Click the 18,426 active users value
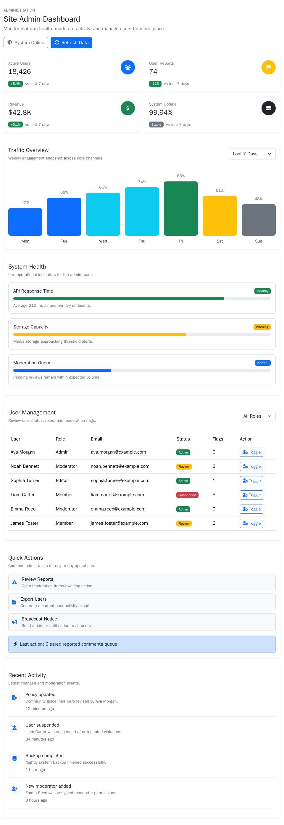This screenshot has height=825, width=284. coord(20,71)
